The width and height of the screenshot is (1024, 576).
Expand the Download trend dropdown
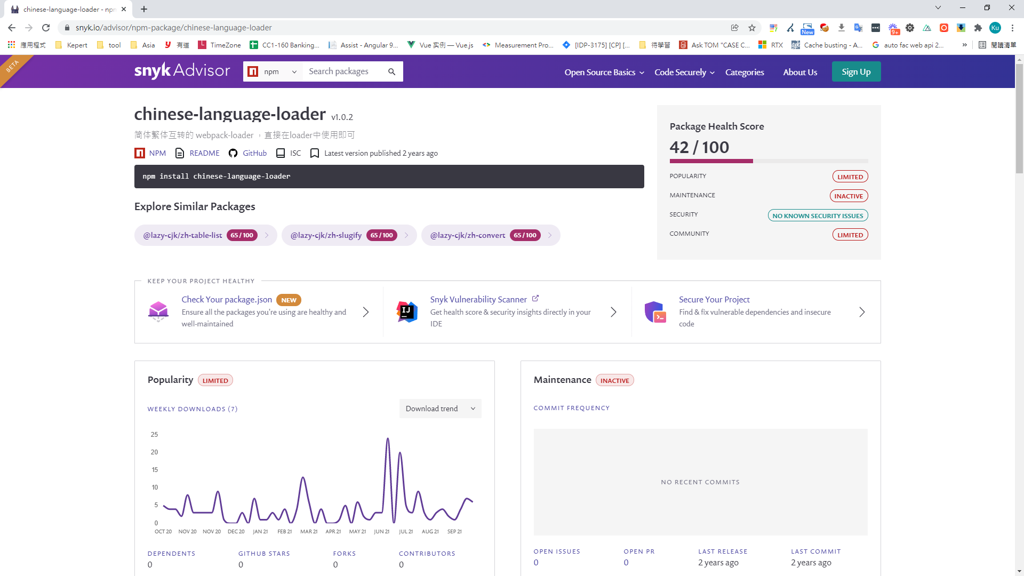(440, 409)
